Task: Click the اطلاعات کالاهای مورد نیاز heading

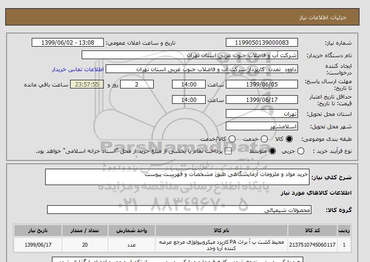Action: coord(316,193)
